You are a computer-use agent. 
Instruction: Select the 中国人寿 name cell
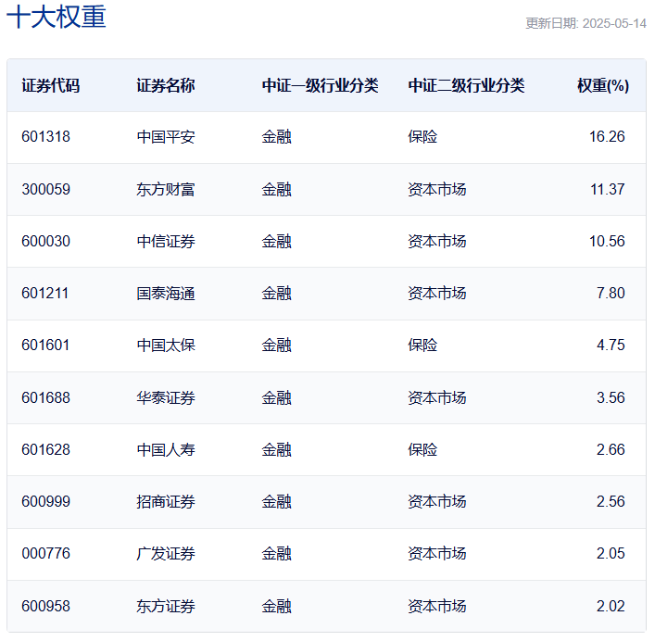166,450
